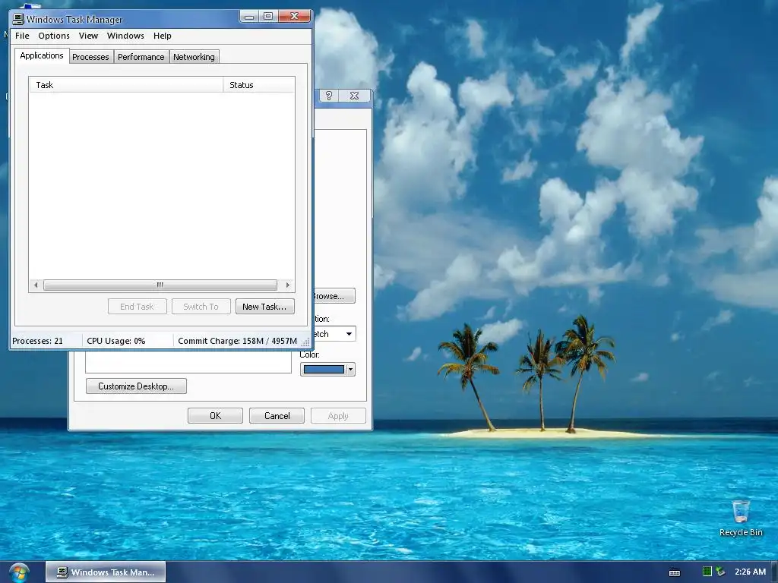The image size is (778, 583).
Task: Click the keyboard icon in the system tray
Action: point(675,572)
